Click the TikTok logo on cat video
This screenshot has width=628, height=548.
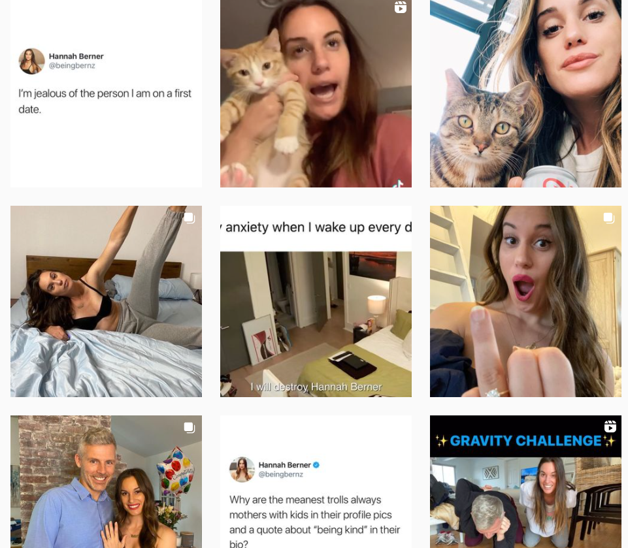[x=398, y=184]
